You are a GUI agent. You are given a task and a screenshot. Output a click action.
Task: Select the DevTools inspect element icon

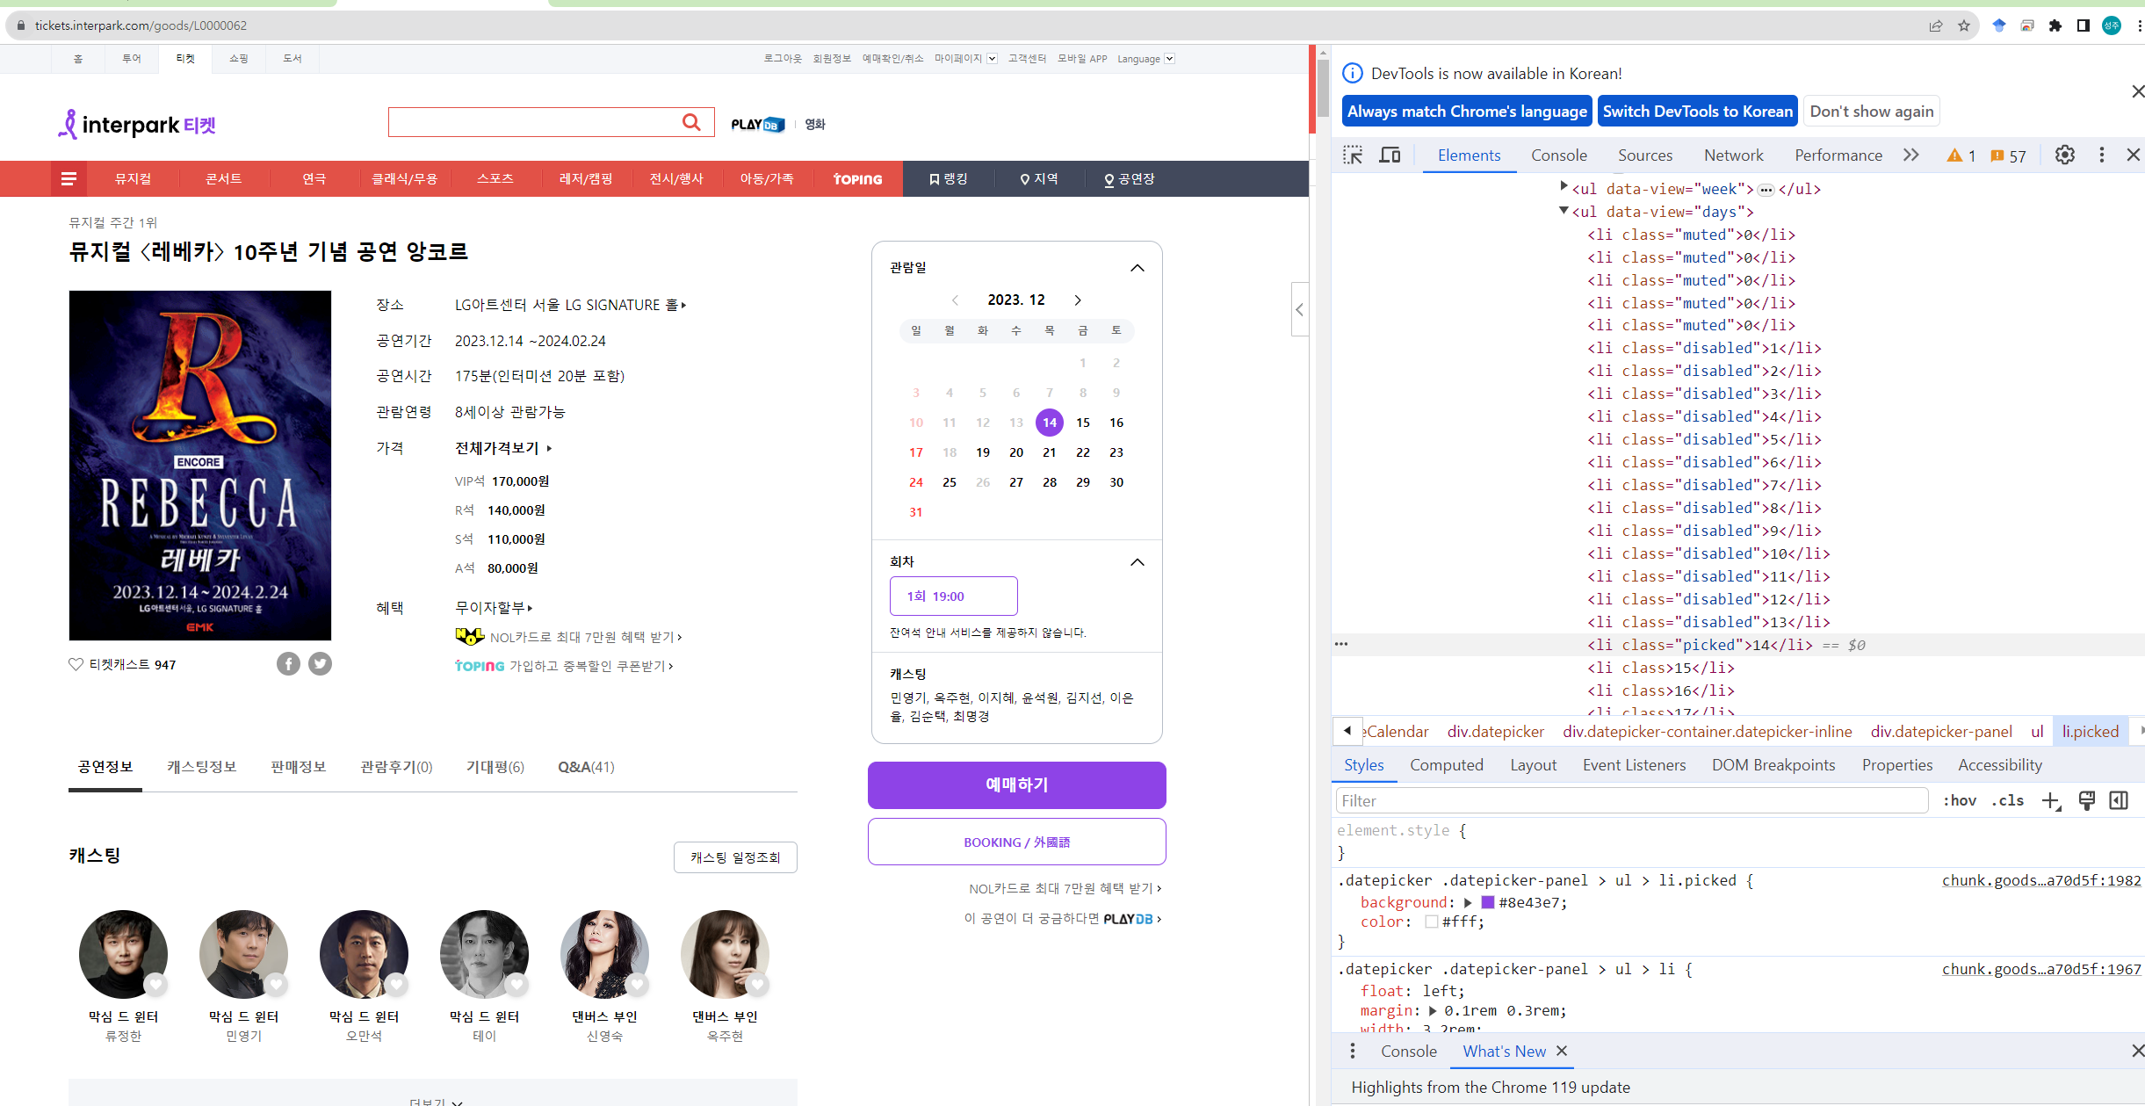coord(1353,155)
